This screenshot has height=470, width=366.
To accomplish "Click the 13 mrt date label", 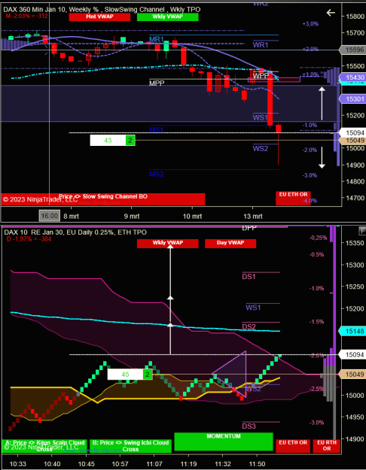I will (253, 216).
